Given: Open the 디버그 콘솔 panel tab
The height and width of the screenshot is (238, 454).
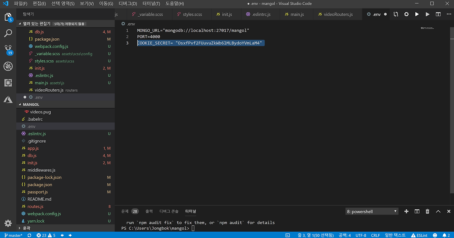Looking at the screenshot, I should [169, 211].
